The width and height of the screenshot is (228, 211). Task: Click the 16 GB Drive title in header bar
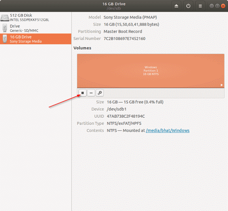(x=114, y=4)
